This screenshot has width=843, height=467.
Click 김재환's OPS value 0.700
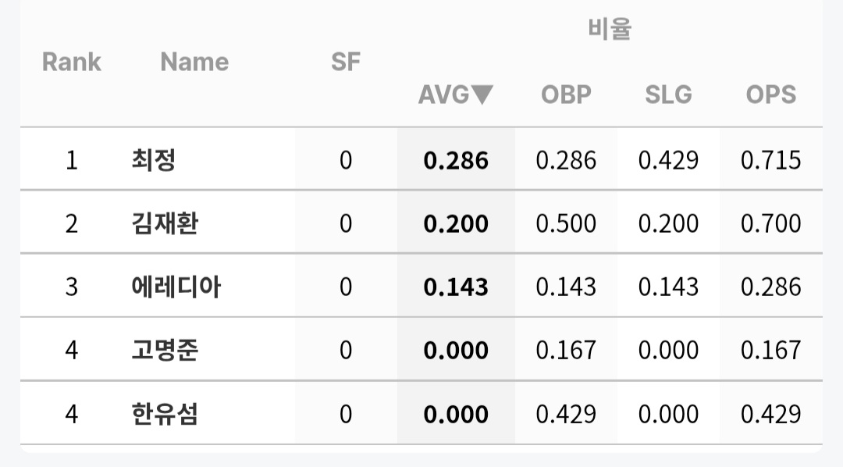point(770,224)
